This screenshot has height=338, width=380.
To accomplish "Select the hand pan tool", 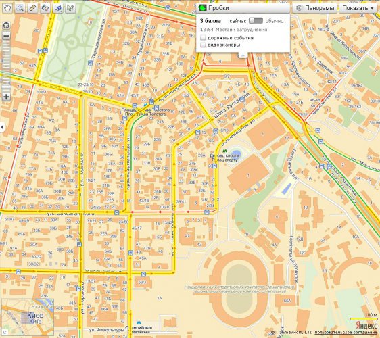I will [7, 8].
